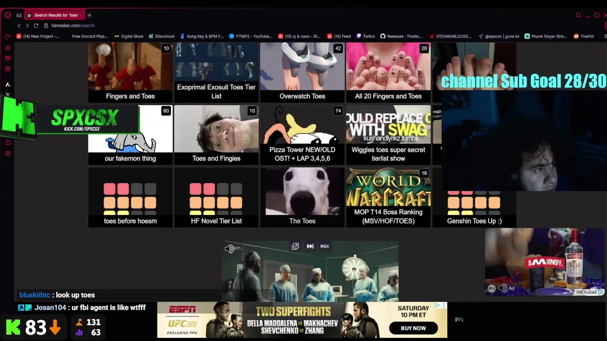This screenshot has width=607, height=341.
Task: Click the Smirnoff advertisement image
Action: [x=545, y=261]
